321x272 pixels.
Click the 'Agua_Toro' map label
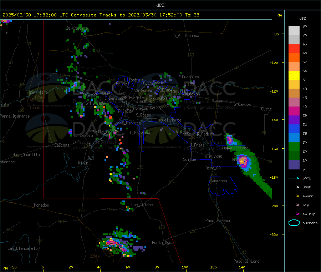pyautogui.click(x=38, y=92)
